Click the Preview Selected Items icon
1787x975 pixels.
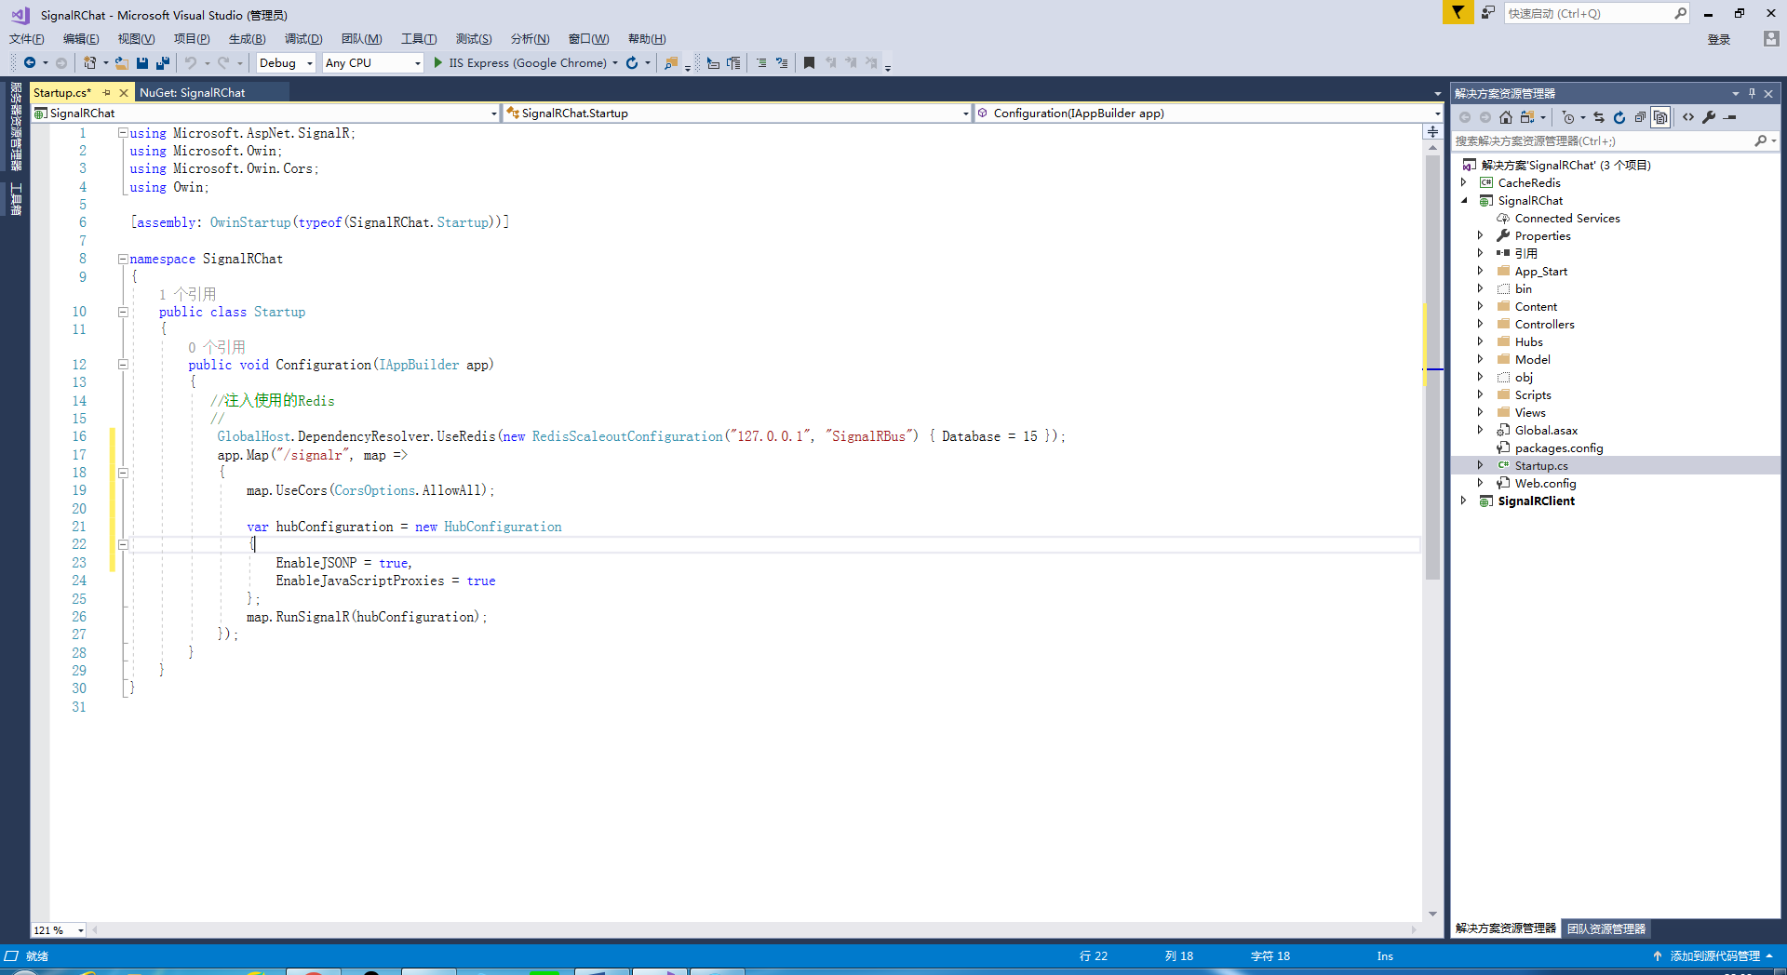click(x=1730, y=117)
